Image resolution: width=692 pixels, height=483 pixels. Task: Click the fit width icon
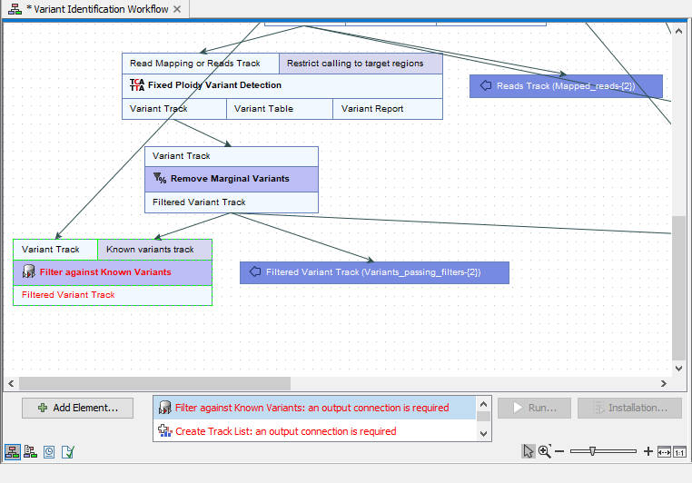click(x=664, y=451)
